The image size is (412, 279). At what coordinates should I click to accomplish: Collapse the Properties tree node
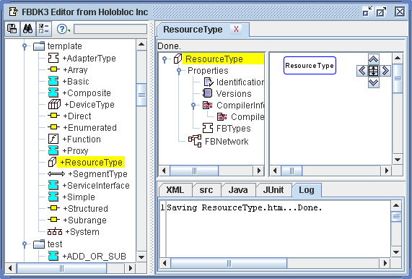(x=179, y=71)
